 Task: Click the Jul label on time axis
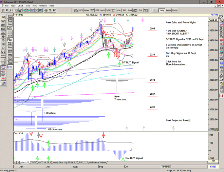[x=48, y=167]
